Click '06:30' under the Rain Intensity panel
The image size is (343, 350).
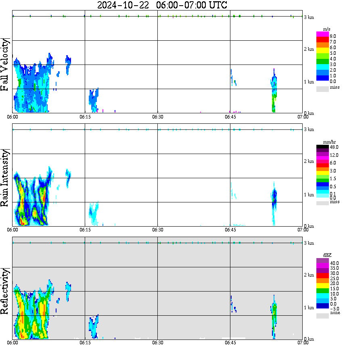click(x=157, y=230)
